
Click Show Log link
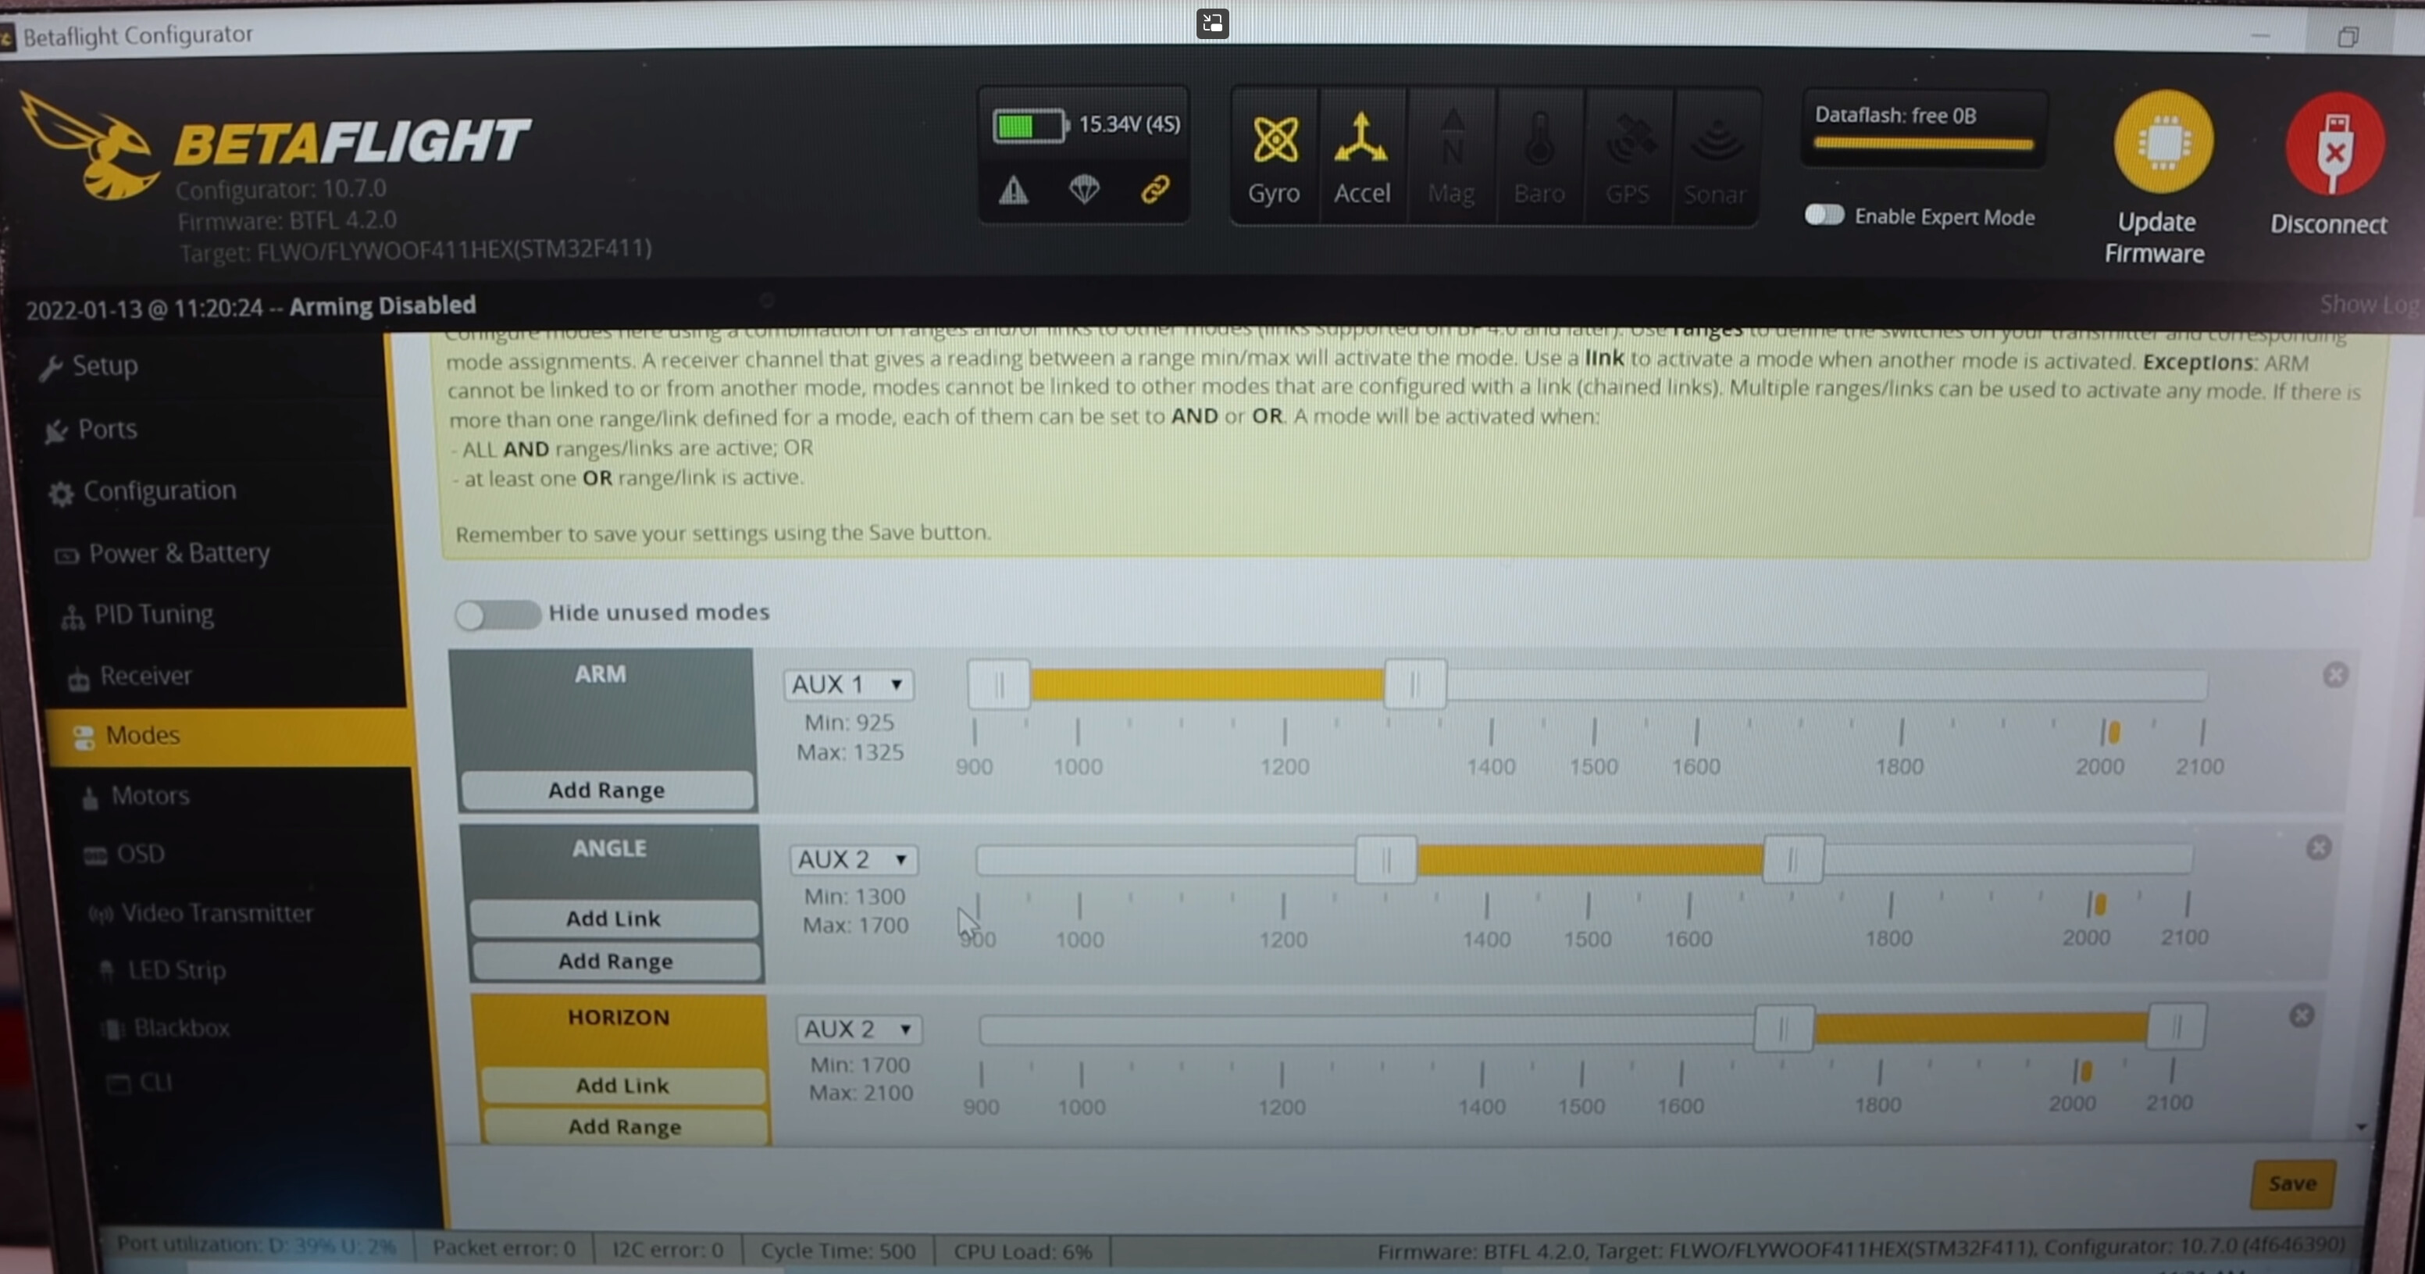[x=2370, y=304]
